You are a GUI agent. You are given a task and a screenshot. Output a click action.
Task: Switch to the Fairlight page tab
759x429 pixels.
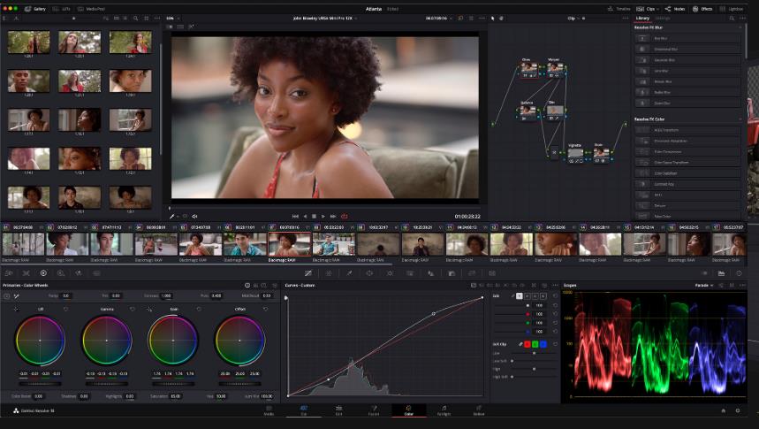(x=443, y=412)
